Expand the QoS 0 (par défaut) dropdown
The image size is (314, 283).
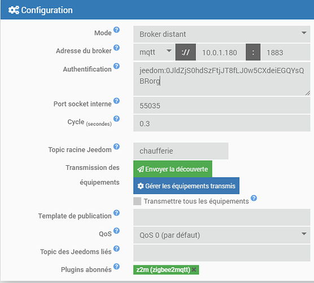(x=222, y=235)
